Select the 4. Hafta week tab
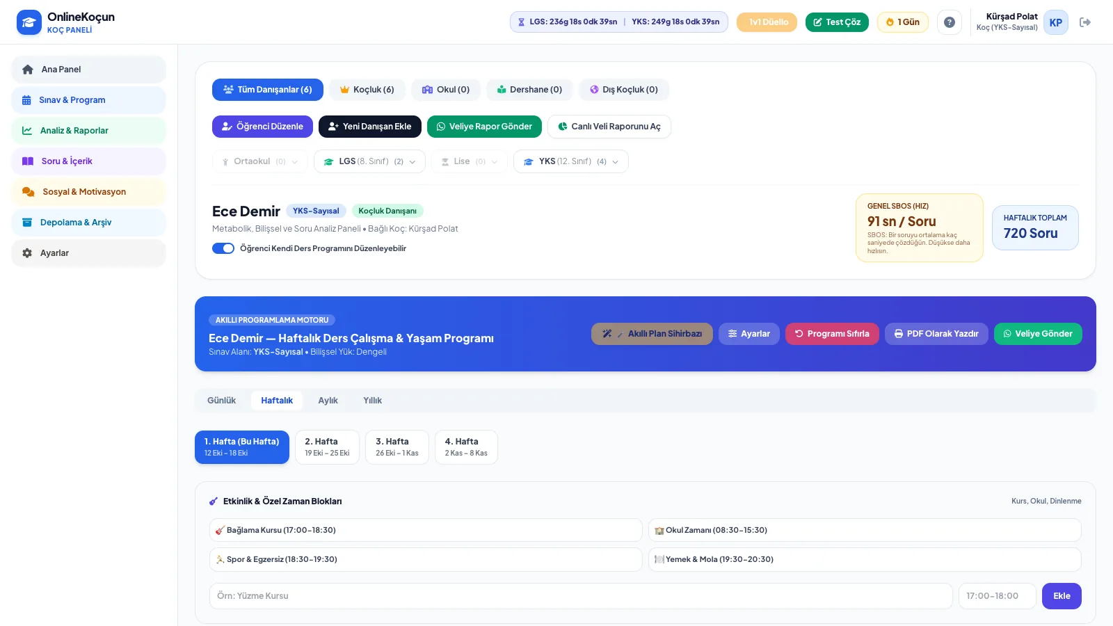The image size is (1113, 626). click(466, 447)
